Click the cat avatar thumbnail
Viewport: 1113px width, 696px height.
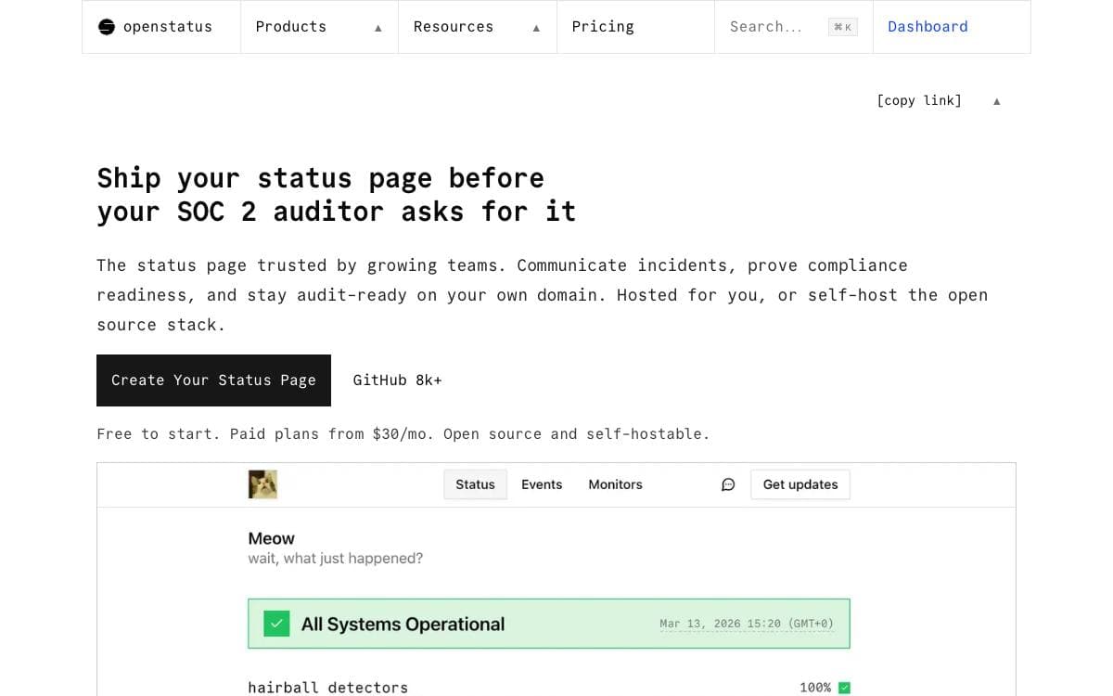pyautogui.click(x=262, y=484)
